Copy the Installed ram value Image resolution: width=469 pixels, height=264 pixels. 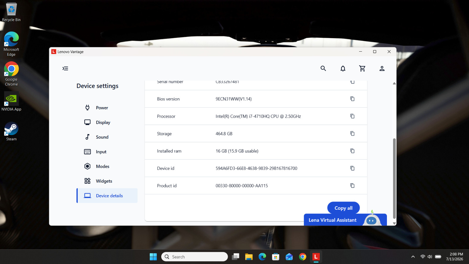pos(352,151)
